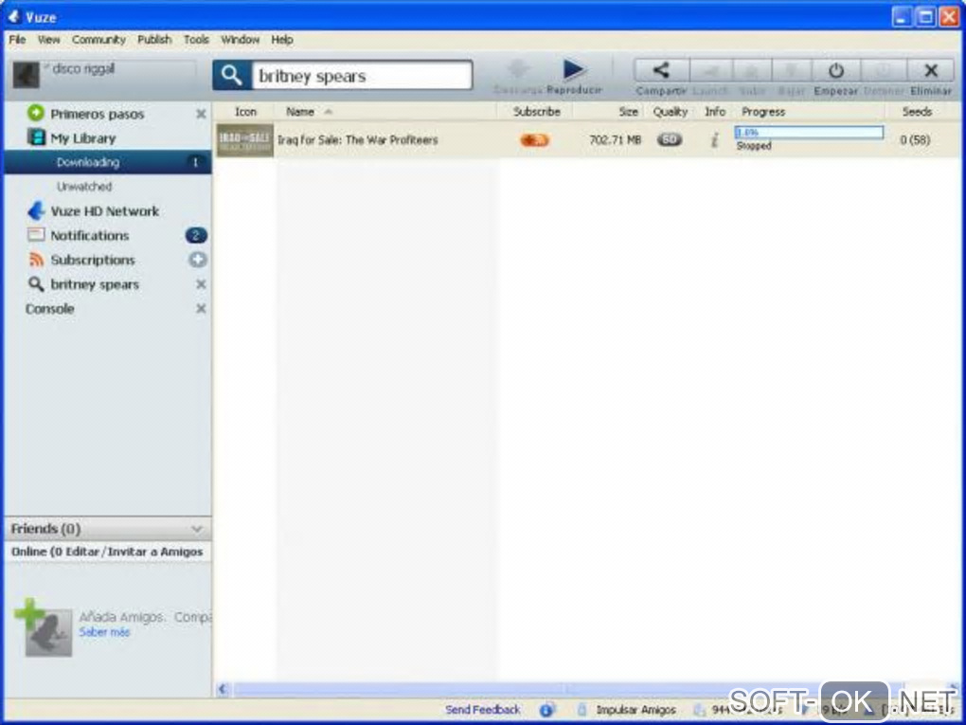Open the Tools menu

click(x=196, y=40)
